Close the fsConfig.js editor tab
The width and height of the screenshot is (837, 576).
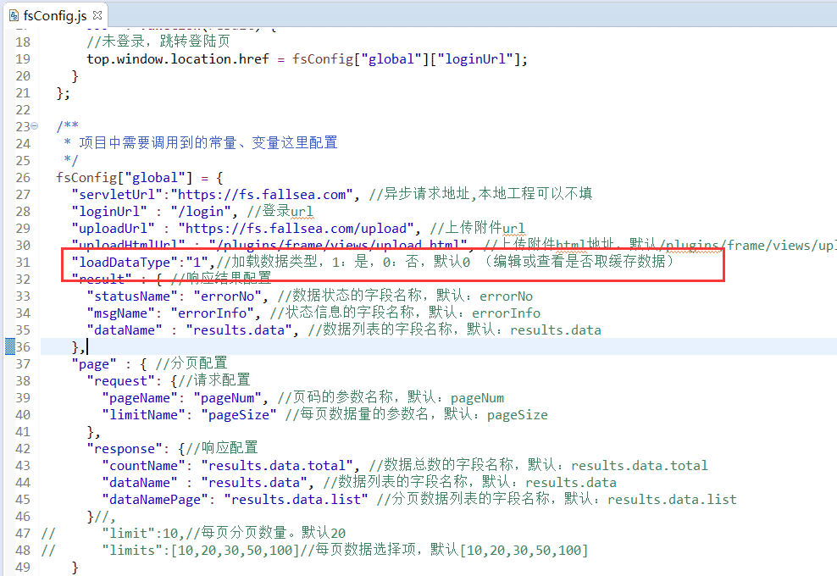click(x=96, y=15)
